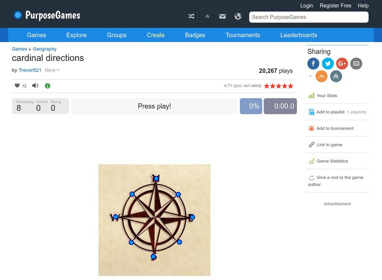
Task: Click the mail envelope icon
Action: pyautogui.click(x=222, y=16)
